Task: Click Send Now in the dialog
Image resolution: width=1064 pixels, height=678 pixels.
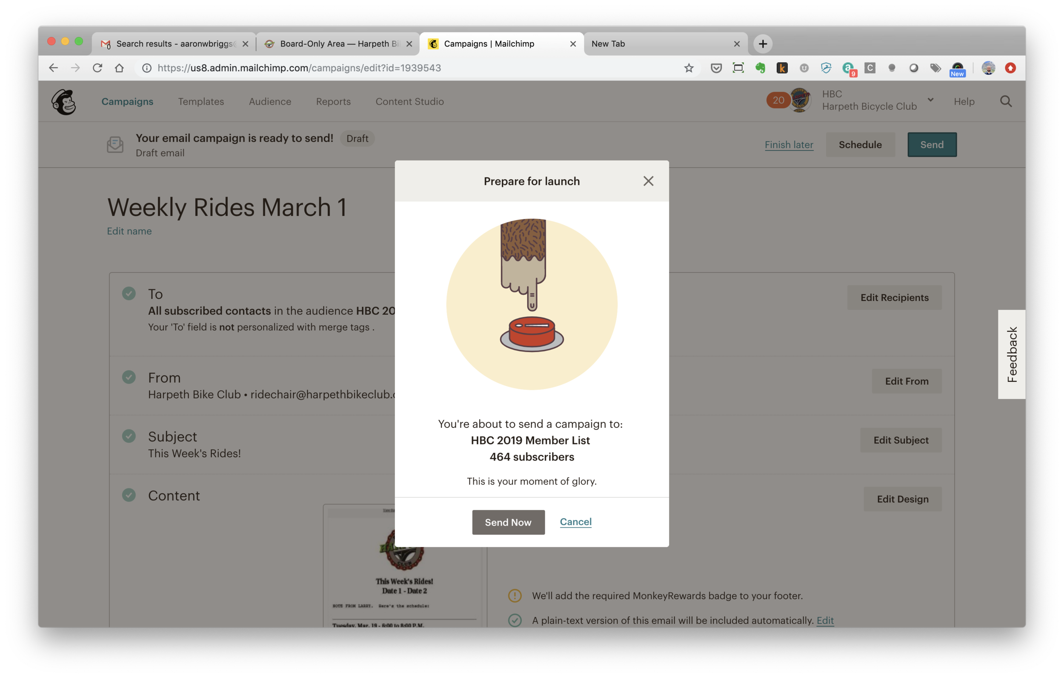Action: coord(508,522)
